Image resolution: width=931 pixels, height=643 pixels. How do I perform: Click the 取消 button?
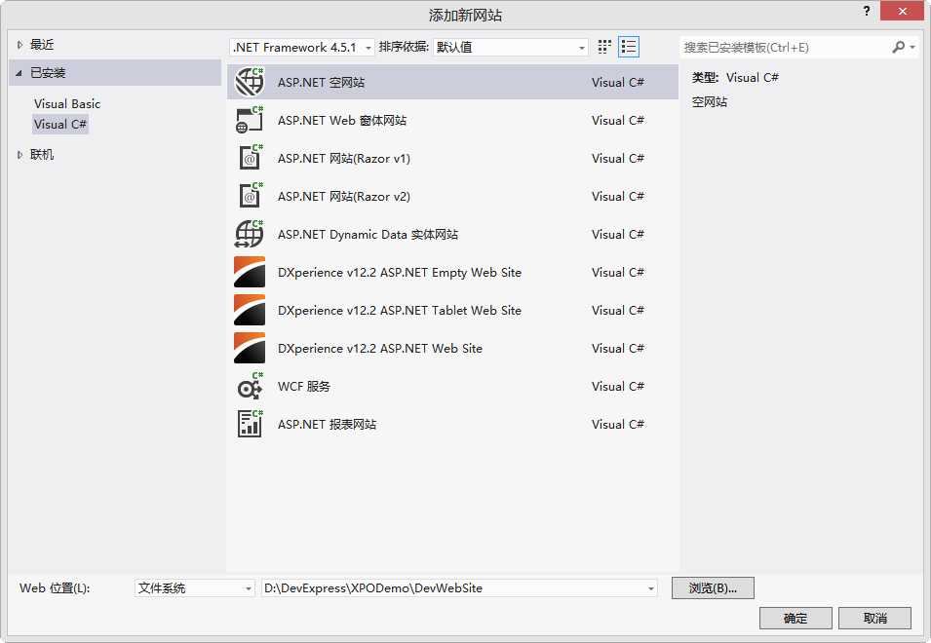pyautogui.click(x=874, y=618)
